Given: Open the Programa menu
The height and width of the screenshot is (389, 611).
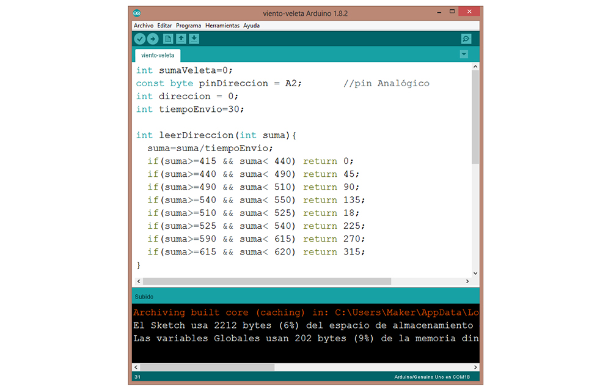Looking at the screenshot, I should point(188,26).
